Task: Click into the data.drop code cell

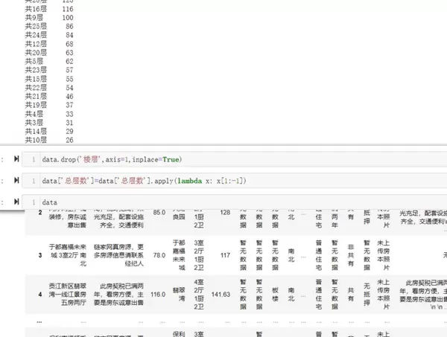Action: 223,159
